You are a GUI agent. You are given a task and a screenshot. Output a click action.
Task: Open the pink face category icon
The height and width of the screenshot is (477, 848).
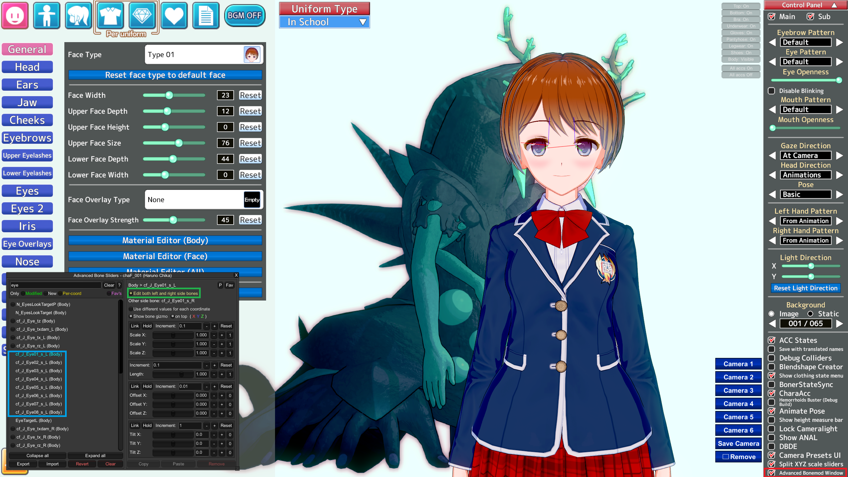(x=15, y=16)
